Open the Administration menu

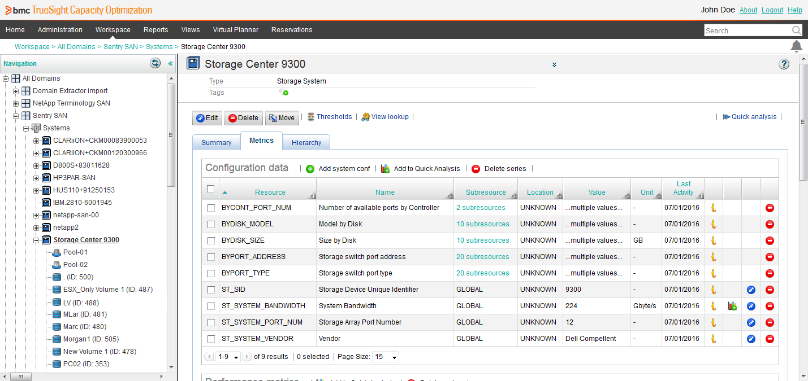(x=60, y=30)
